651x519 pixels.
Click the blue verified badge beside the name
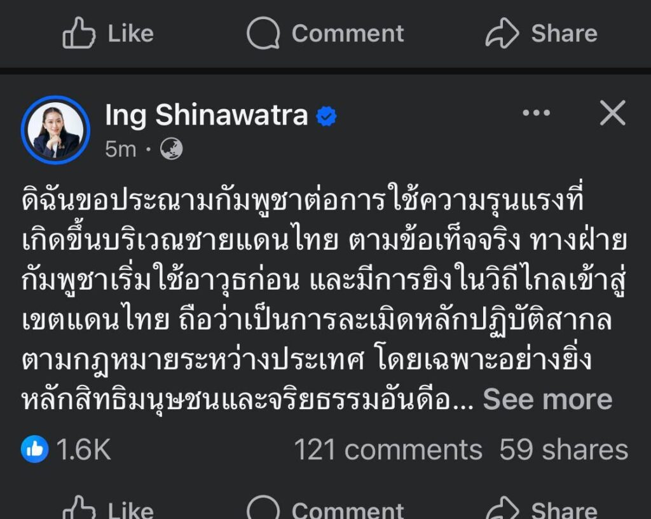pos(327,116)
